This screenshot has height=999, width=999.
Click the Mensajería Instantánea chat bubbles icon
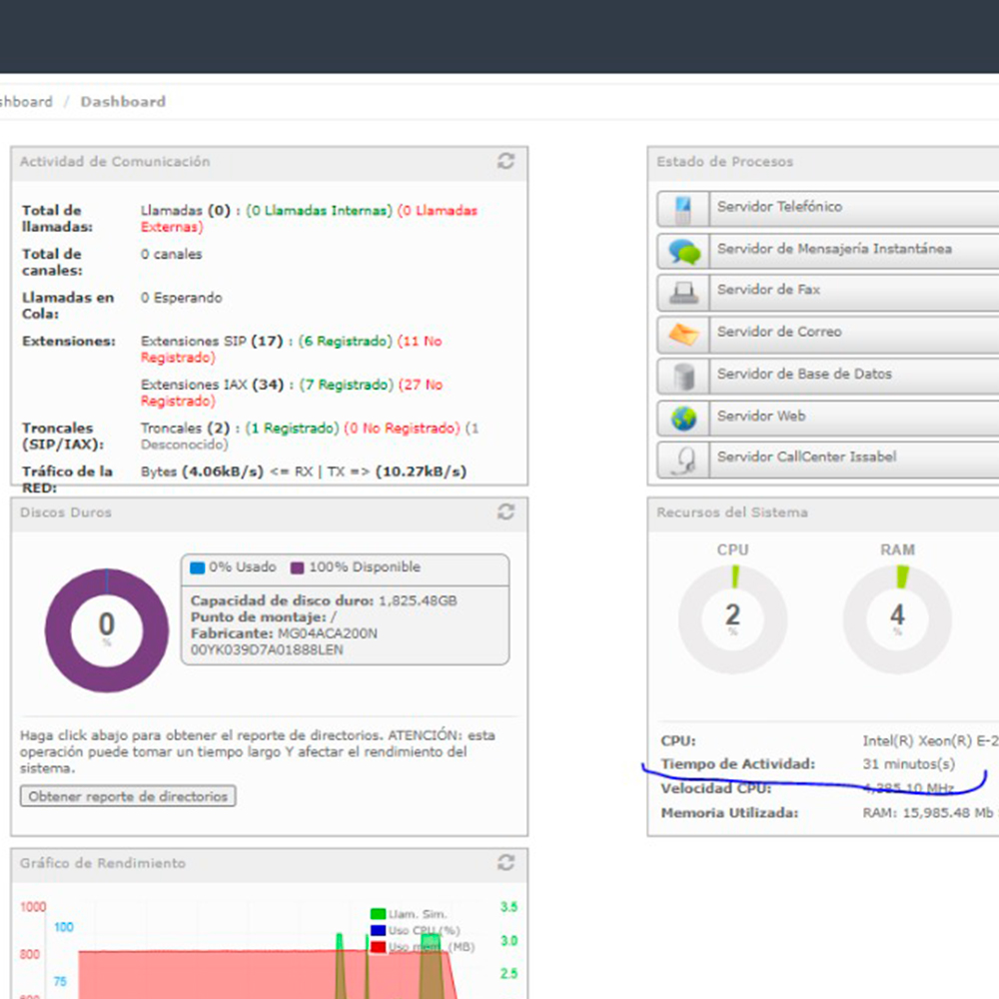tap(684, 251)
